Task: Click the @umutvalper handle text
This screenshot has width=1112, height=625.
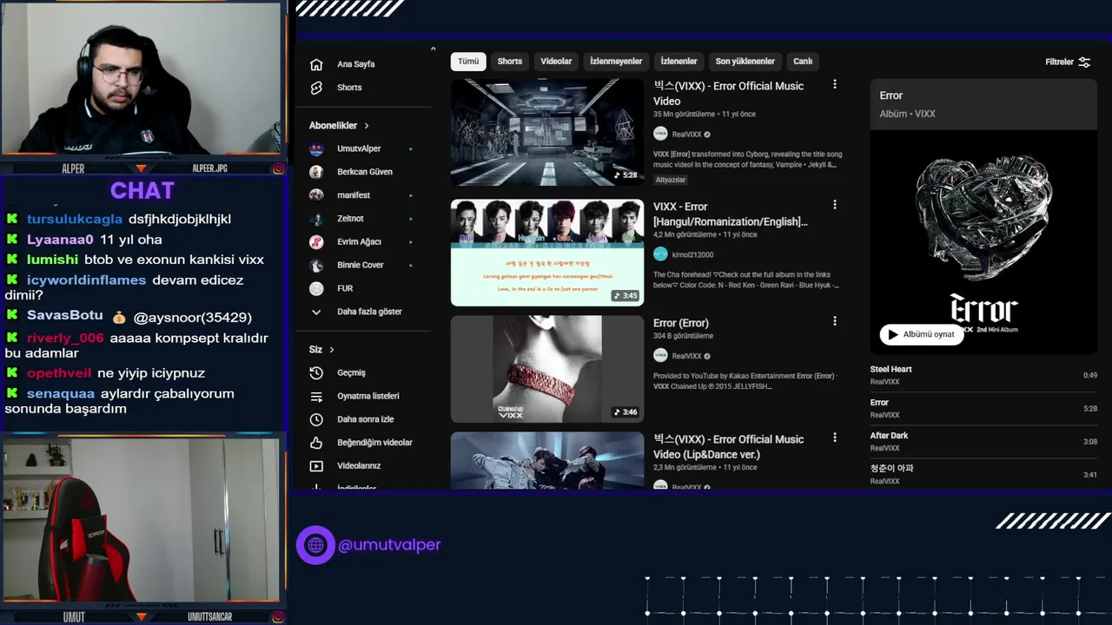Action: click(389, 545)
